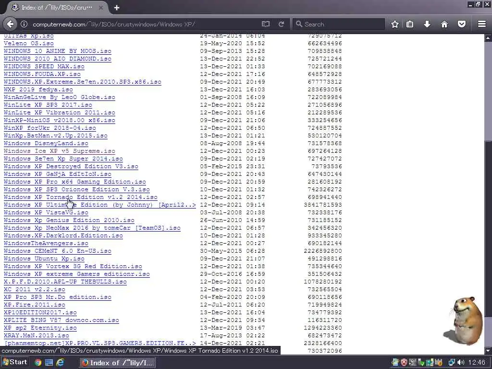This screenshot has height=369, width=492.
Task: Select the Index of /~lily/ISOs tab
Action: [x=57, y=8]
